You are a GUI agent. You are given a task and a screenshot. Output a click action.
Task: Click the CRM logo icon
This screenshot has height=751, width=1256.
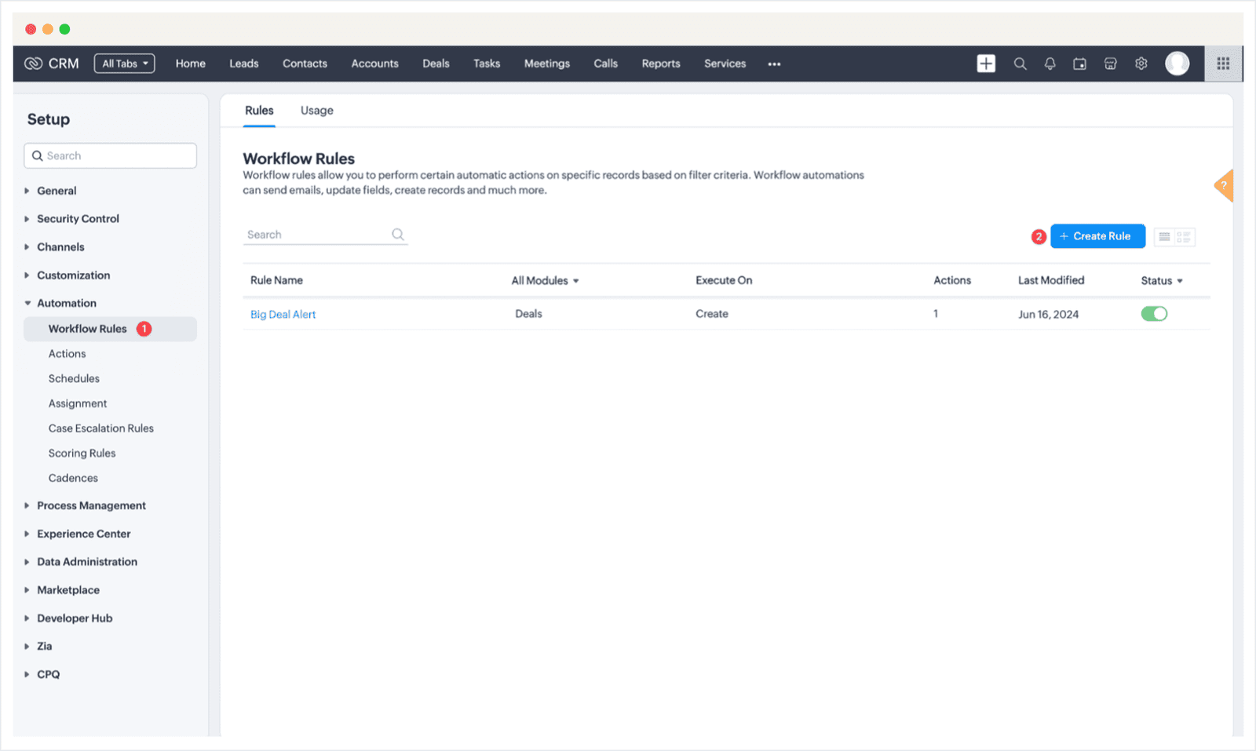[x=33, y=64]
